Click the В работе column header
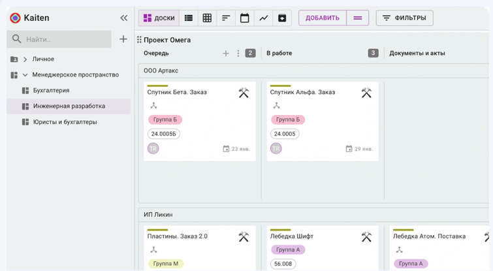The width and height of the screenshot is (493, 271). tap(279, 54)
